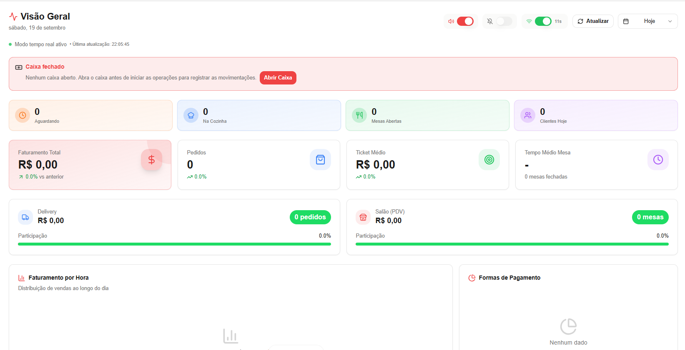Click the 'Modo tempo real ativo' status text

point(40,45)
